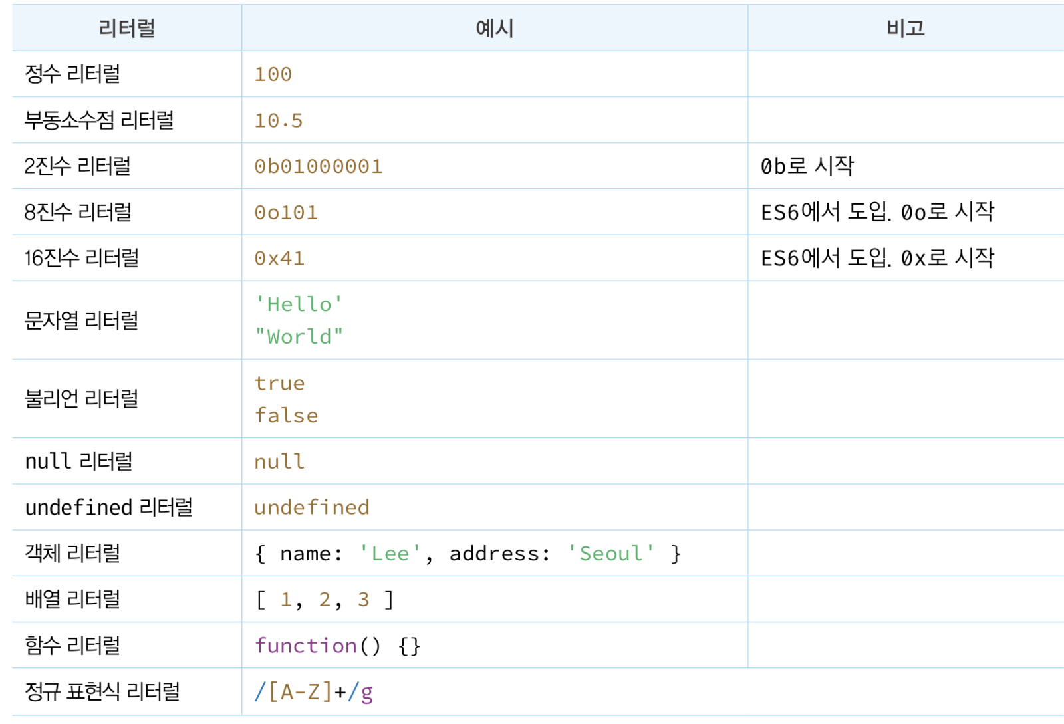
Task: Select the false boolean example
Action: pyautogui.click(x=286, y=416)
